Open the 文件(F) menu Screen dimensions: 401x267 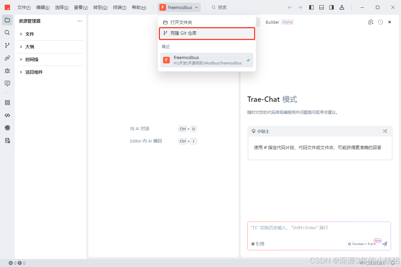click(x=24, y=7)
